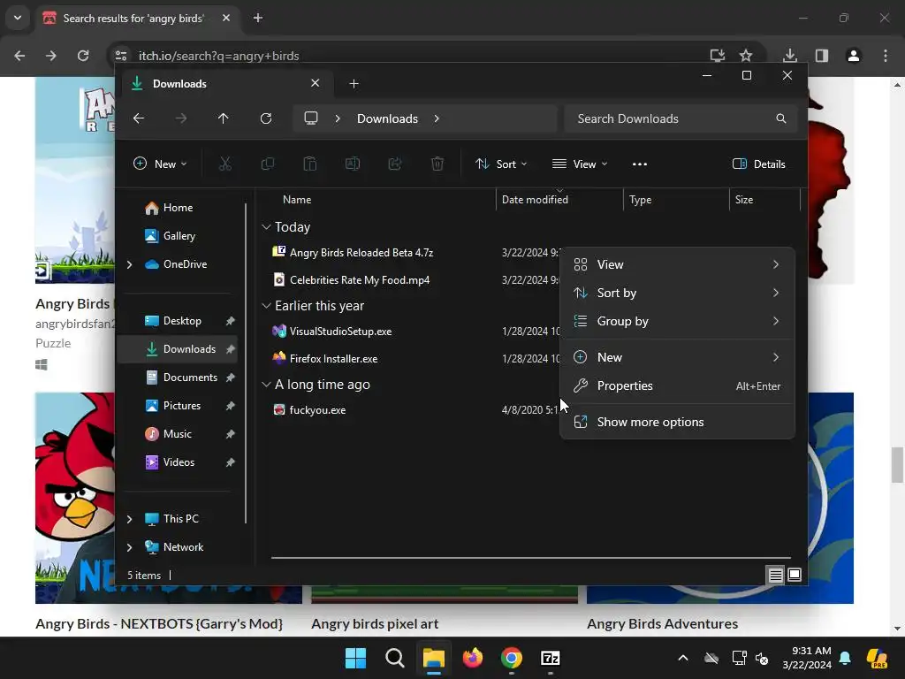Reload the itch.io page in Chrome
The height and width of the screenshot is (679, 905).
tap(83, 56)
